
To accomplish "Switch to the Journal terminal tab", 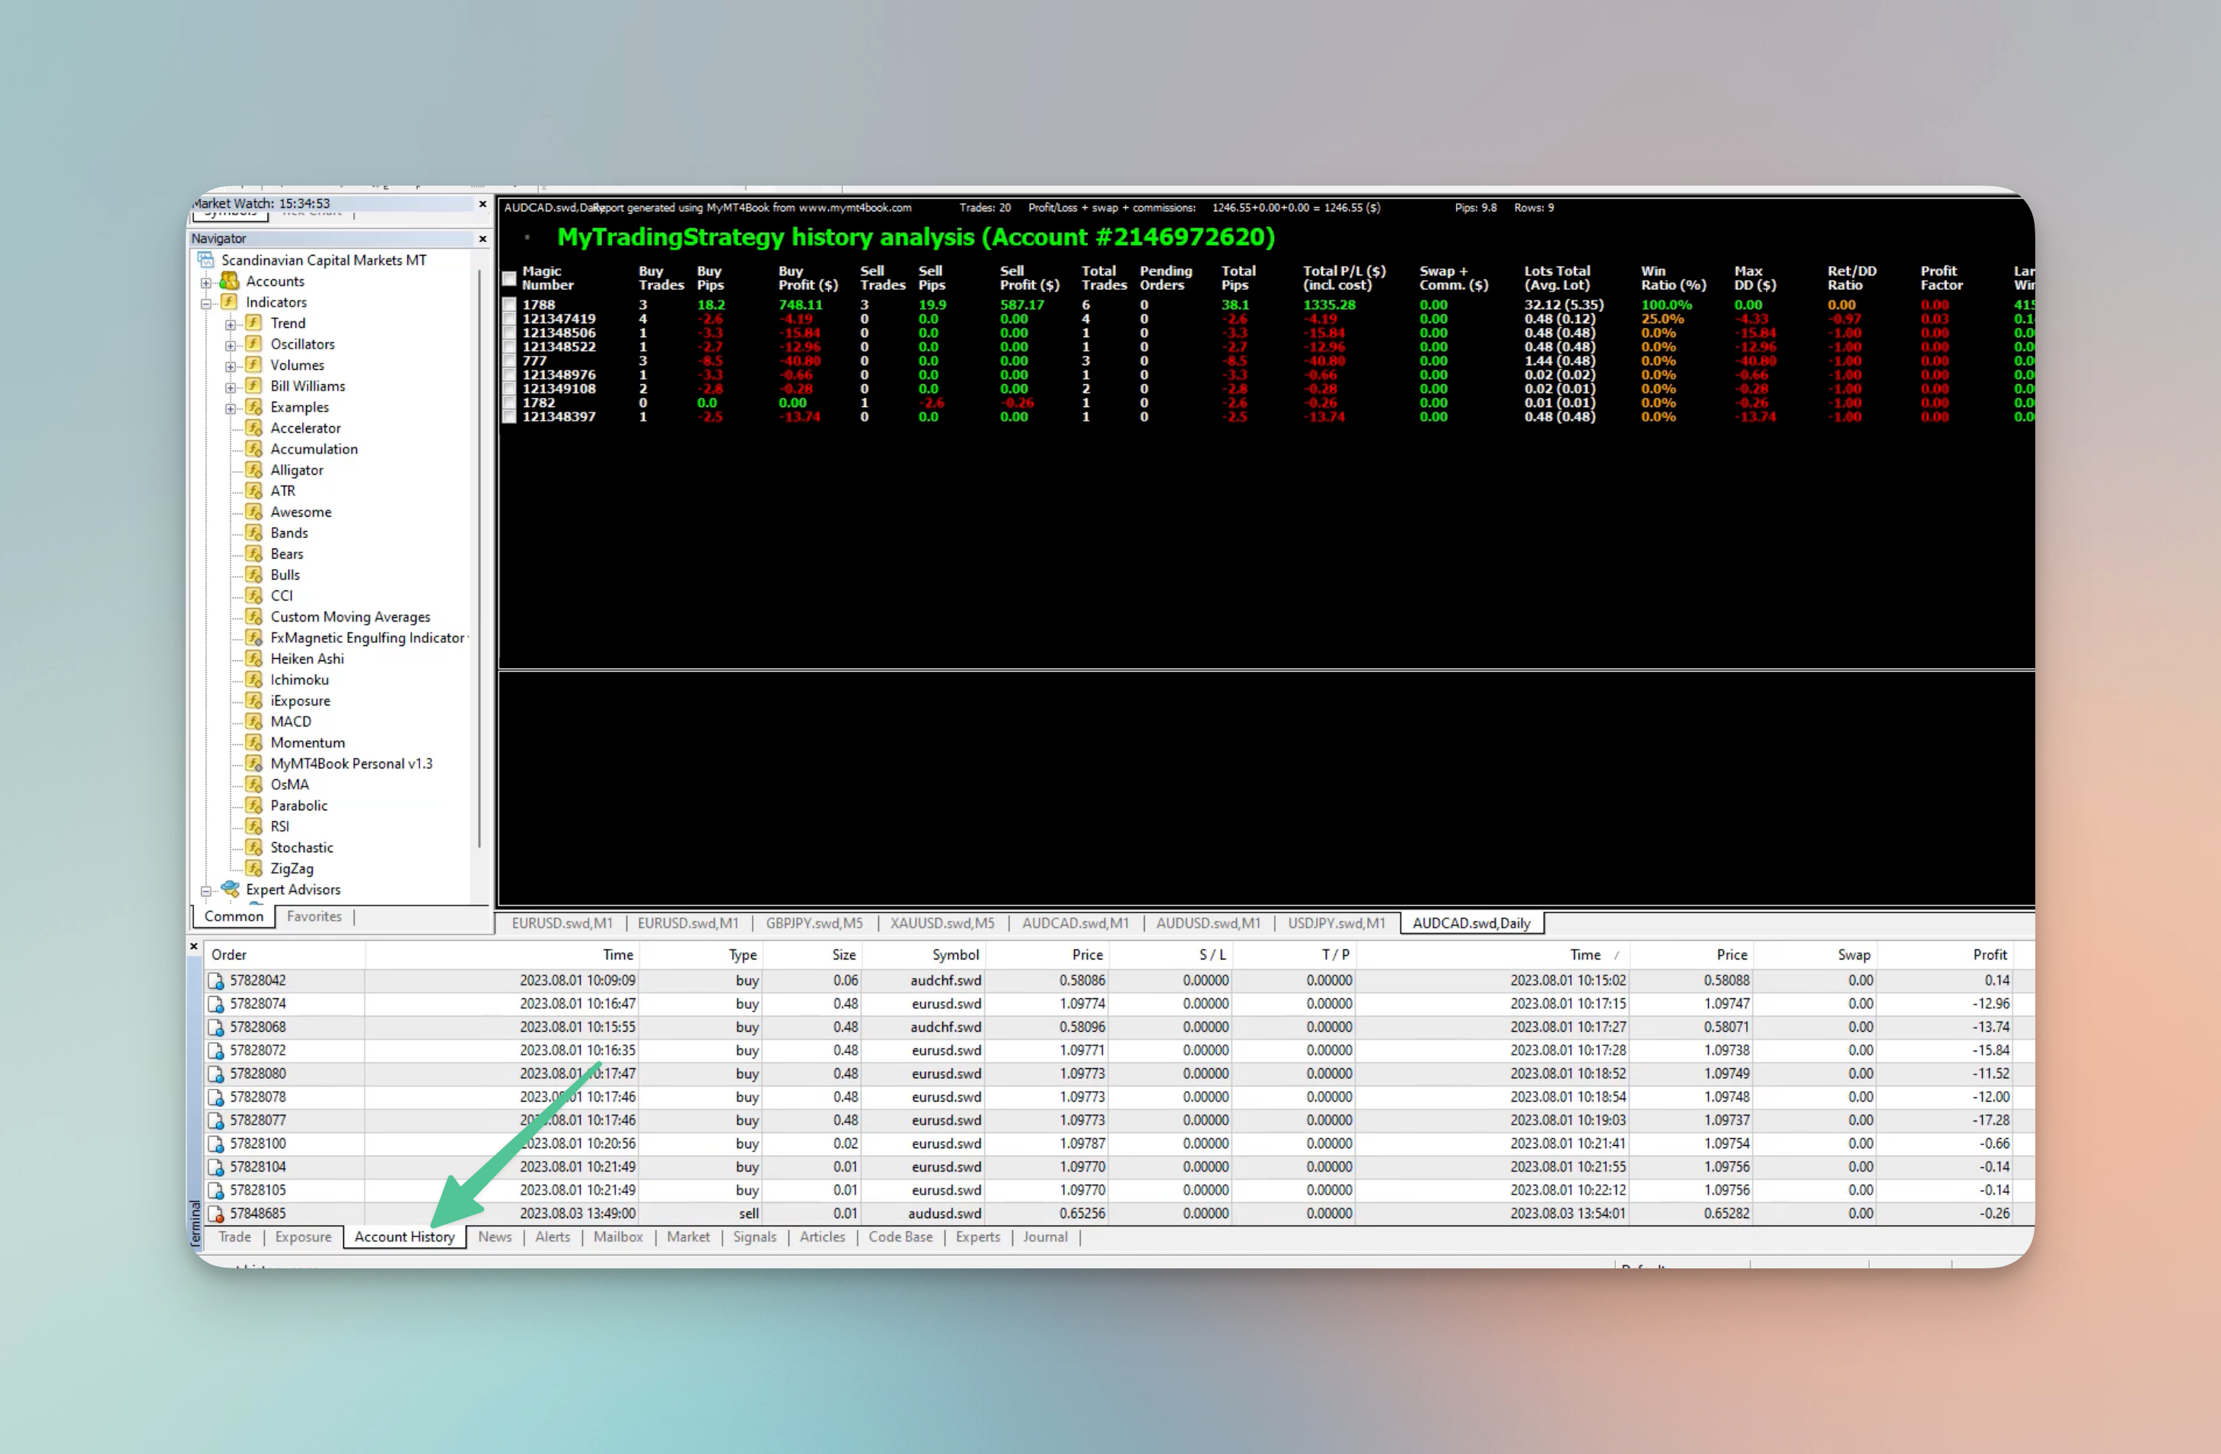I will (x=1044, y=1236).
